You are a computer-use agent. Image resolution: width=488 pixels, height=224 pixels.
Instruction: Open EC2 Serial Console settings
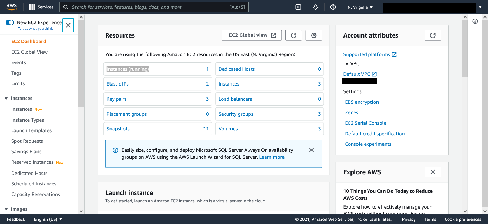pos(366,123)
